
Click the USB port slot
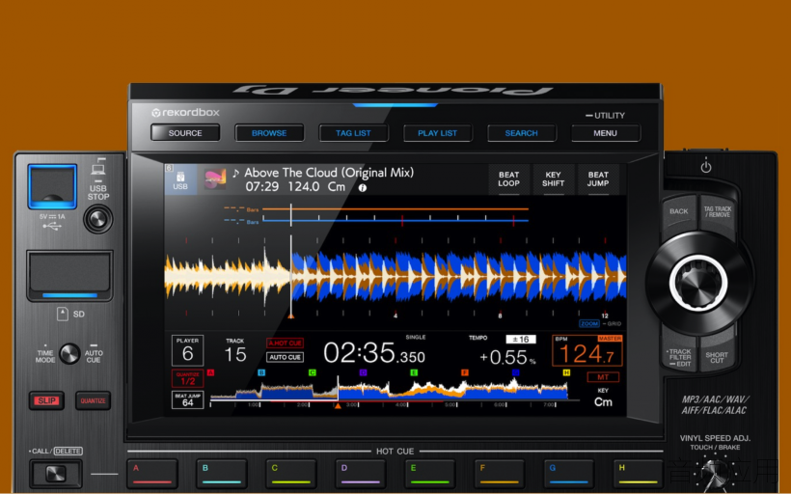(52, 186)
